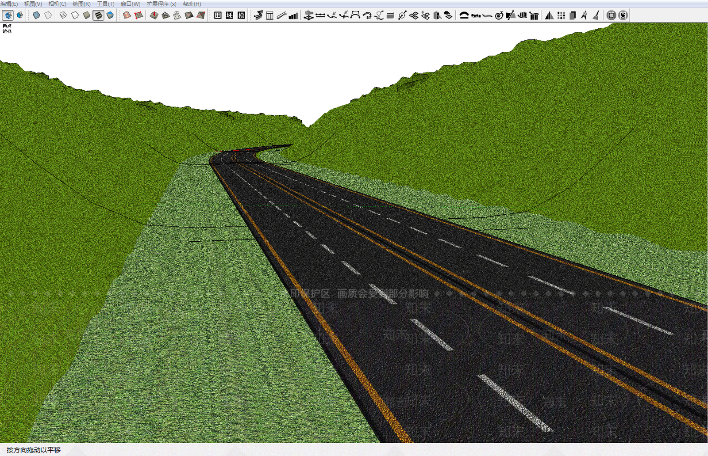This screenshot has width=708, height=456.
Task: Click the arc over line icon
Action: [464, 15]
